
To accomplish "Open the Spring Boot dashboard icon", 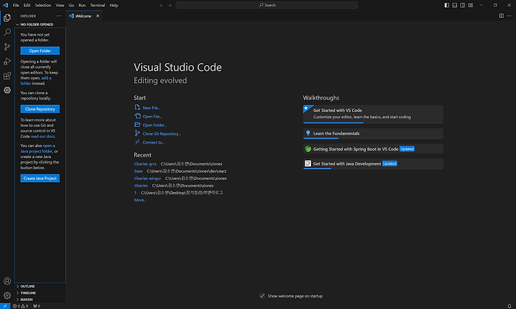I will 7,90.
